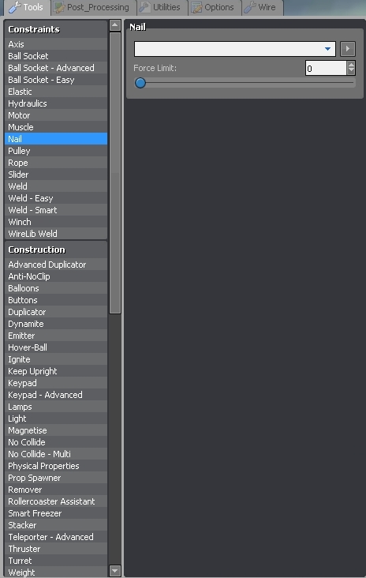Increase Force Limit with up stepper arrow
This screenshot has height=578, width=366.
(351, 65)
